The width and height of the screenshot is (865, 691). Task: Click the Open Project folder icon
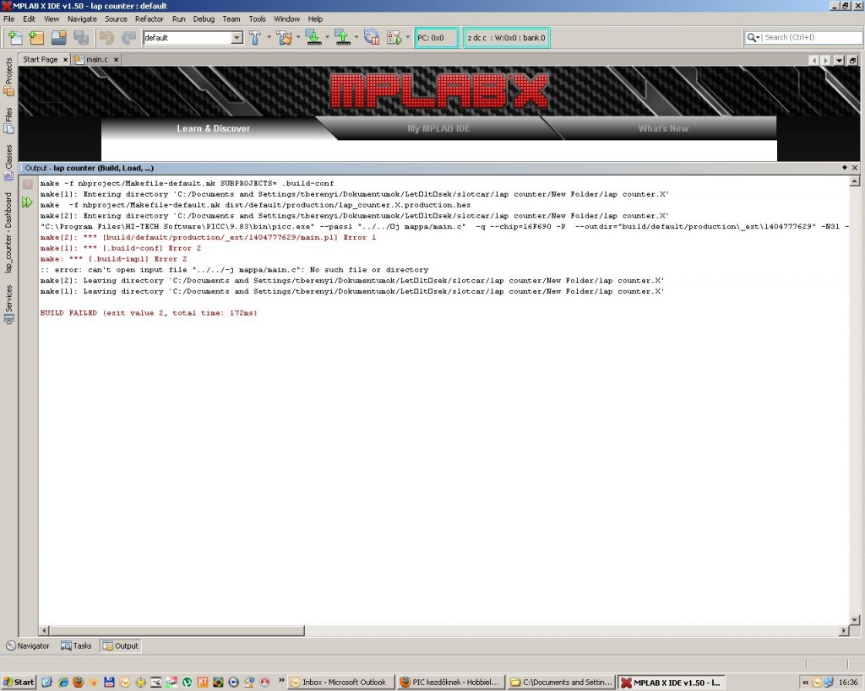point(58,37)
